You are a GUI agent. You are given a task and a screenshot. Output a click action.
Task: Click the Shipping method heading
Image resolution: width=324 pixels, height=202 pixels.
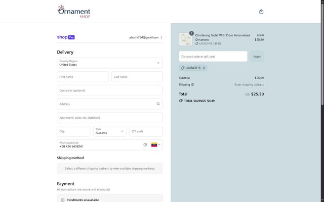pyautogui.click(x=70, y=158)
